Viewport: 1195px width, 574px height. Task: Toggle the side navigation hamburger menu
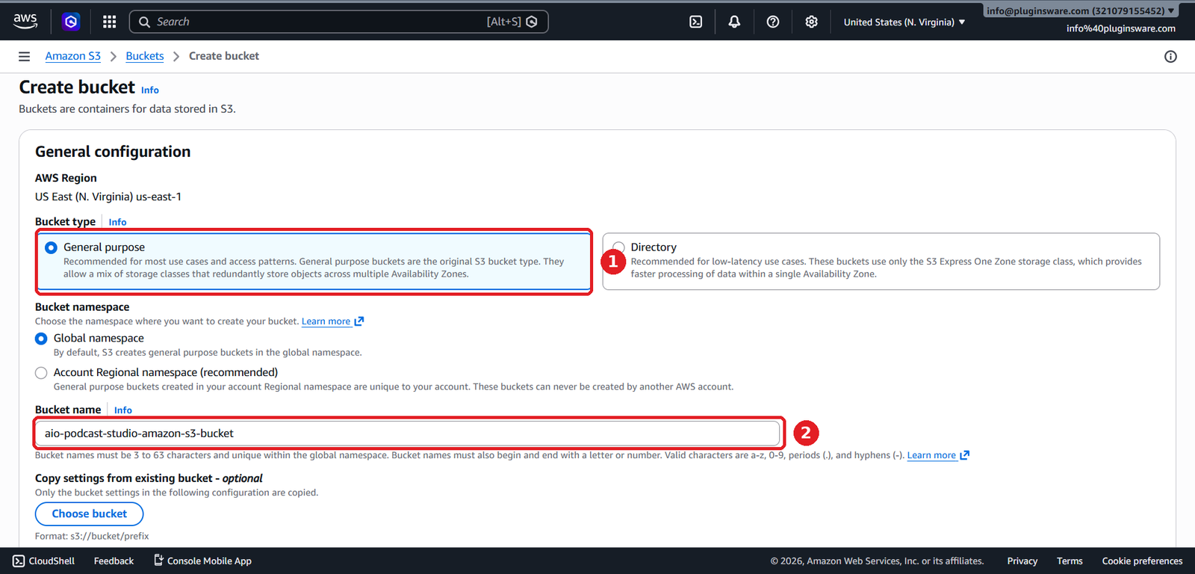(x=24, y=56)
